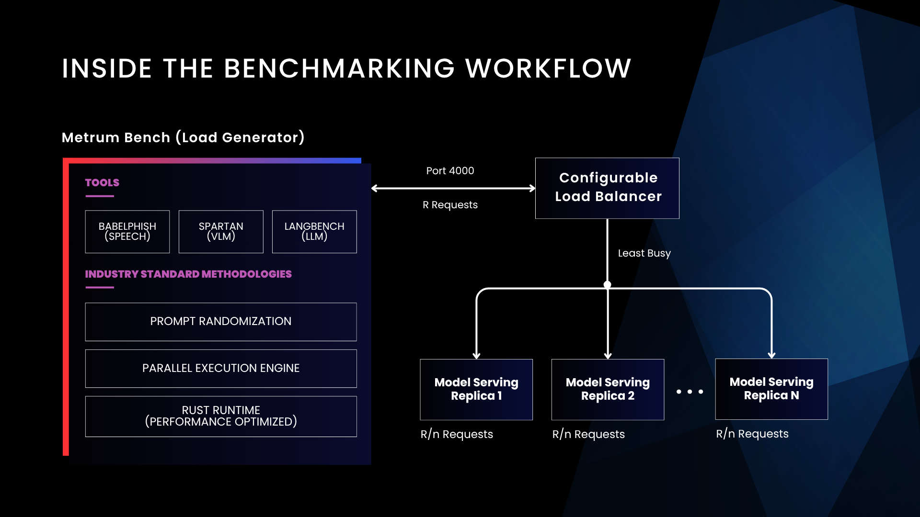Click the RUST RUNTIME performance optimized box
The image size is (920, 517).
pyautogui.click(x=221, y=416)
